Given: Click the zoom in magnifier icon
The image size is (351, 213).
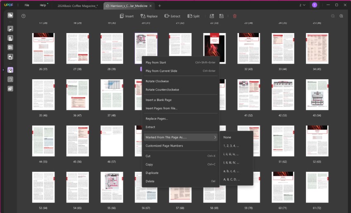Looking at the screenshot, I should click(x=341, y=16).
